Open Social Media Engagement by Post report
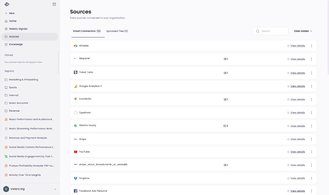Image resolution: width=329 pixels, height=195 pixels. [30, 156]
